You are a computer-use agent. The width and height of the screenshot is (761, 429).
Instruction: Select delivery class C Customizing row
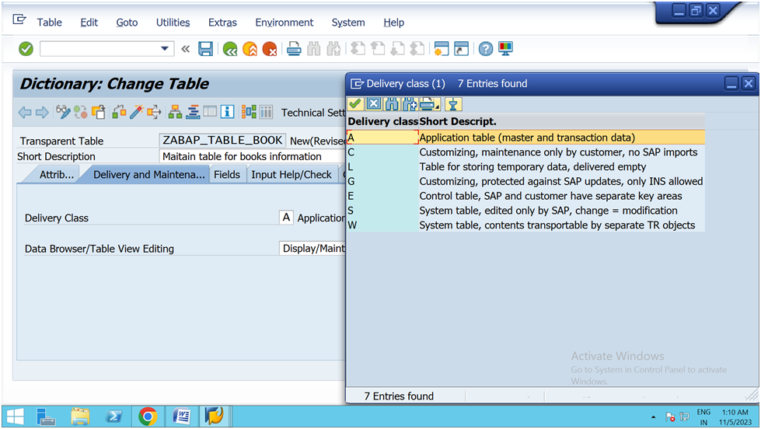point(525,152)
